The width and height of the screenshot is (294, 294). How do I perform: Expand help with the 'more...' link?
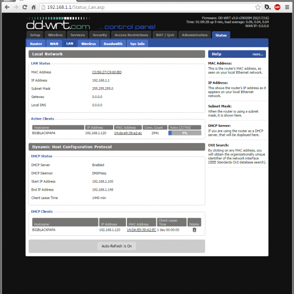coord(258,54)
